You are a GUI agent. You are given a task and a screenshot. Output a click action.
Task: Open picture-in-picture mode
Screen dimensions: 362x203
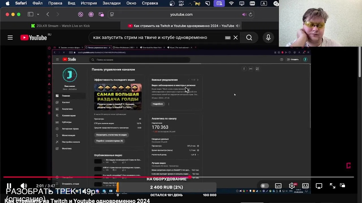[x=342, y=186]
